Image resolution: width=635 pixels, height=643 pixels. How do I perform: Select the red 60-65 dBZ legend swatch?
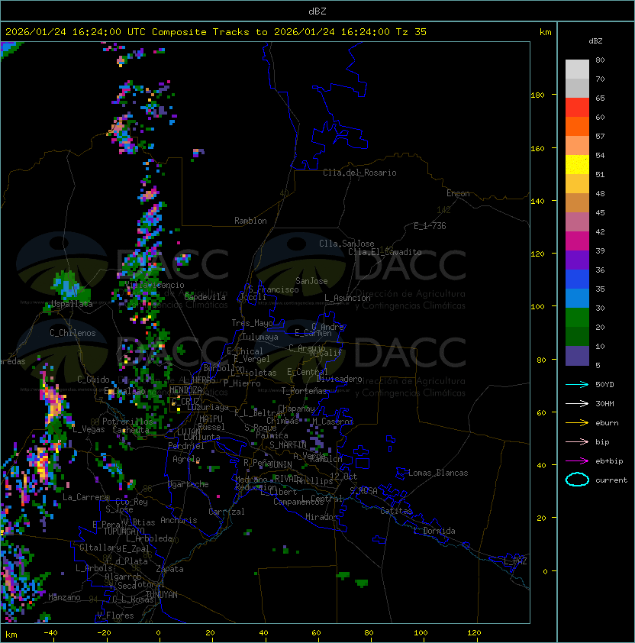click(577, 108)
